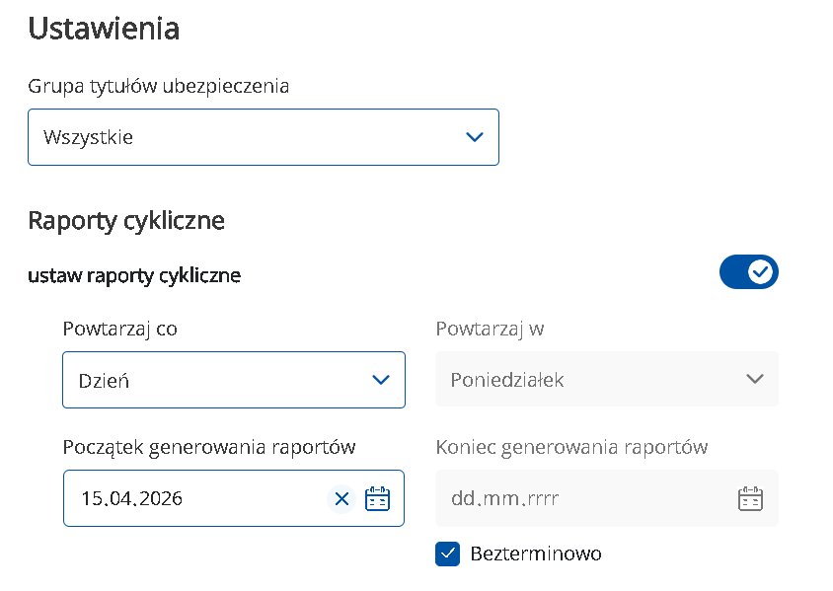This screenshot has width=833, height=591.
Task: Click the "Bezterminowo" label text
Action: point(536,554)
